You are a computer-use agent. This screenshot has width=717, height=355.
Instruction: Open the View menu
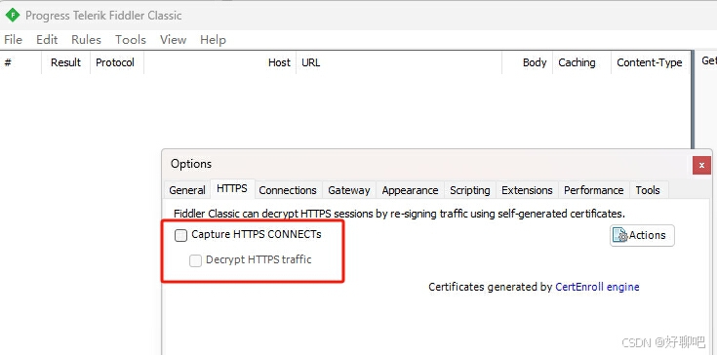173,40
